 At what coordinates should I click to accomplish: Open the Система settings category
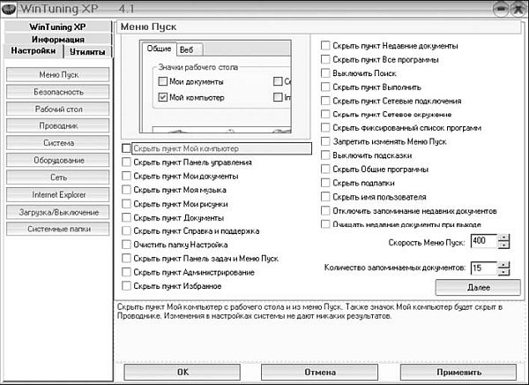57,143
